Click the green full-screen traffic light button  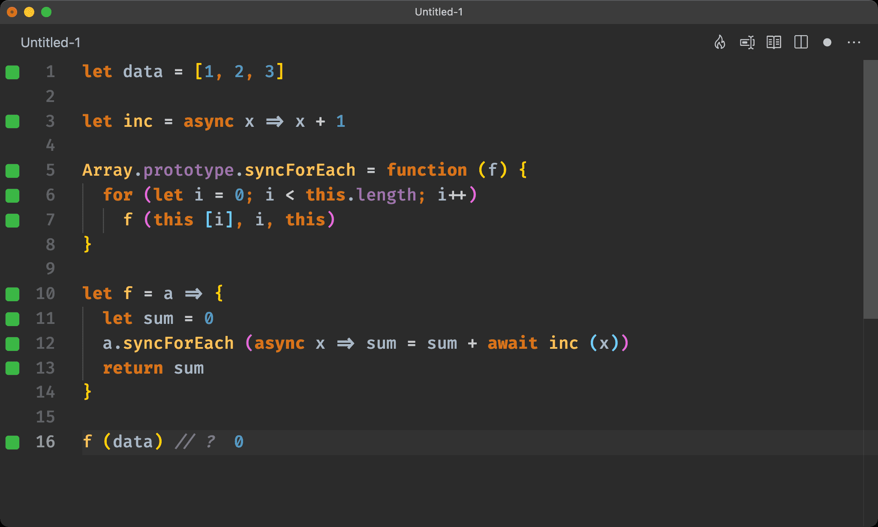click(x=45, y=12)
